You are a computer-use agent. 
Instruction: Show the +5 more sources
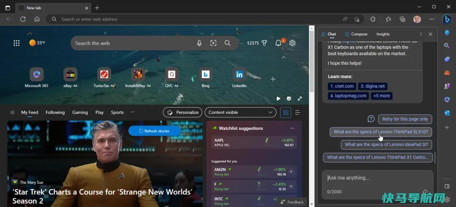tap(381, 96)
